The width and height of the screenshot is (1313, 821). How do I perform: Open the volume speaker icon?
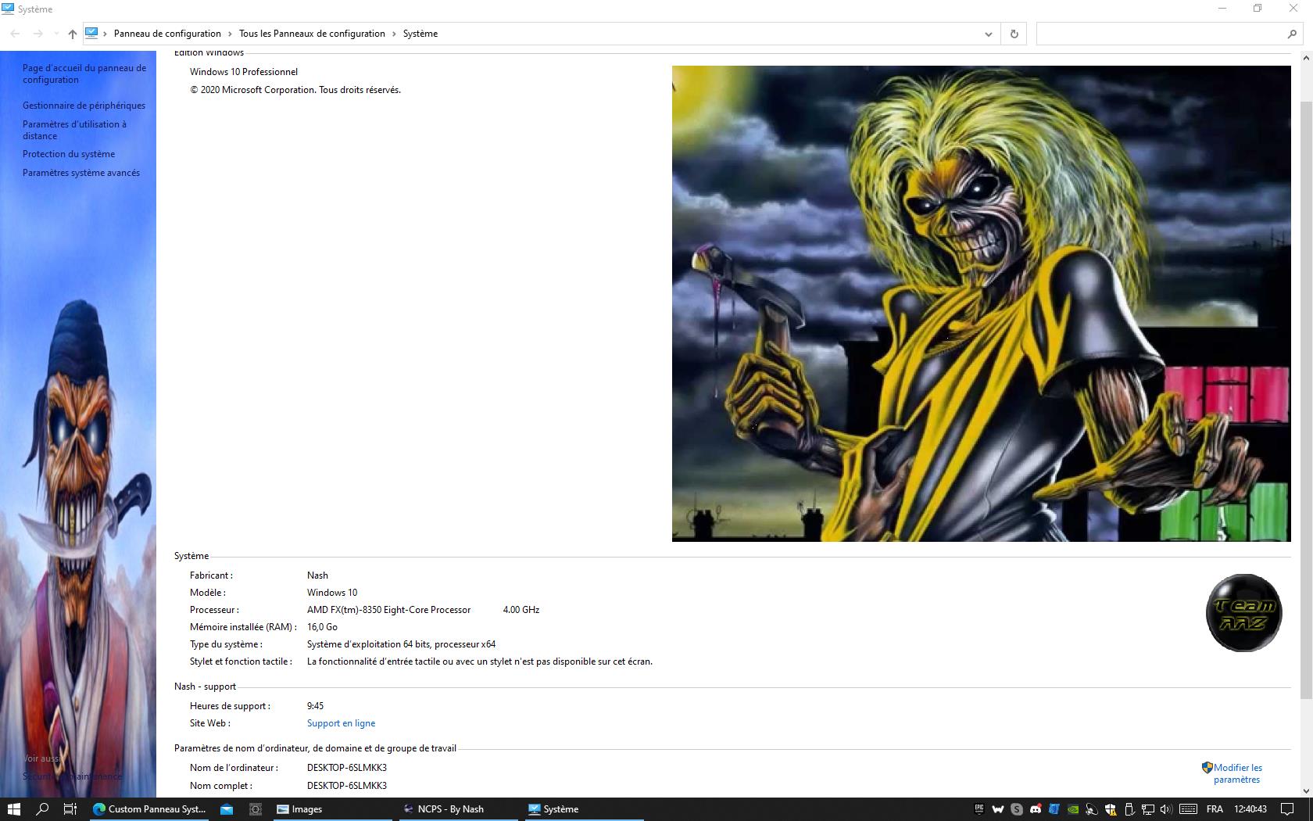click(1167, 809)
